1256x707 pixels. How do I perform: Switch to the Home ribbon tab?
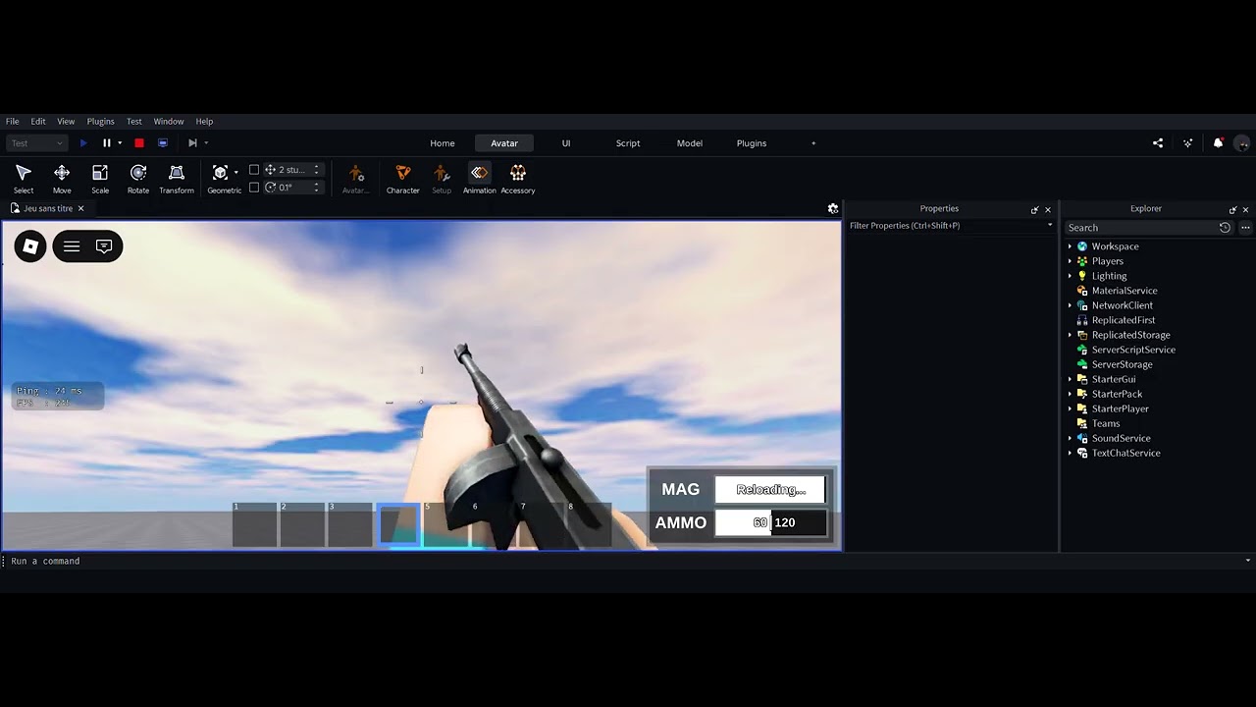click(x=443, y=143)
